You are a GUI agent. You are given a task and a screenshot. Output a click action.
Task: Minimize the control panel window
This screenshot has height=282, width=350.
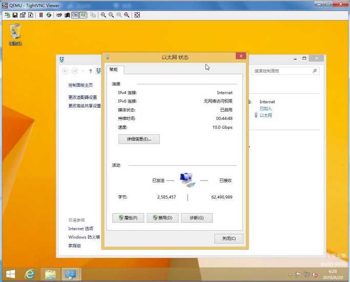point(295,58)
